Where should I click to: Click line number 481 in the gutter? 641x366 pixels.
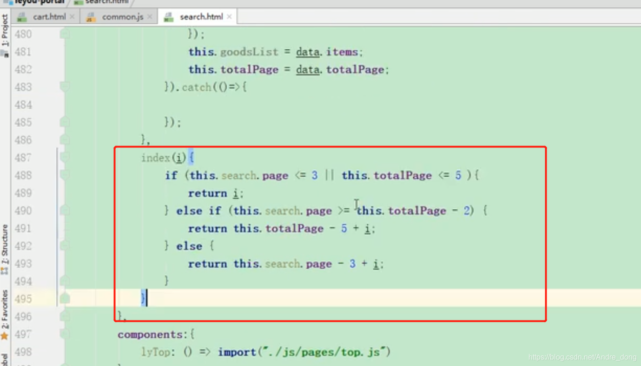coord(23,52)
